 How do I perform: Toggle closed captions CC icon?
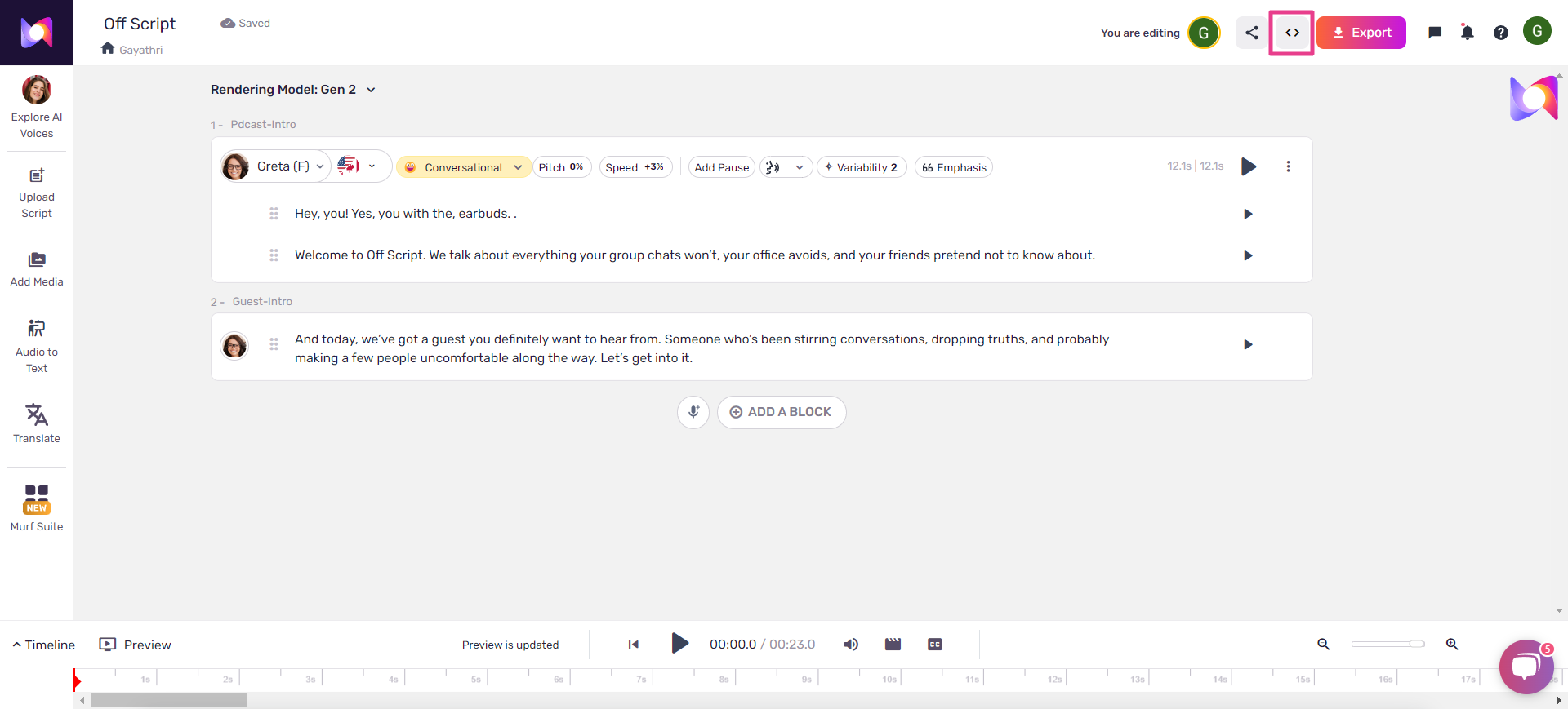935,645
